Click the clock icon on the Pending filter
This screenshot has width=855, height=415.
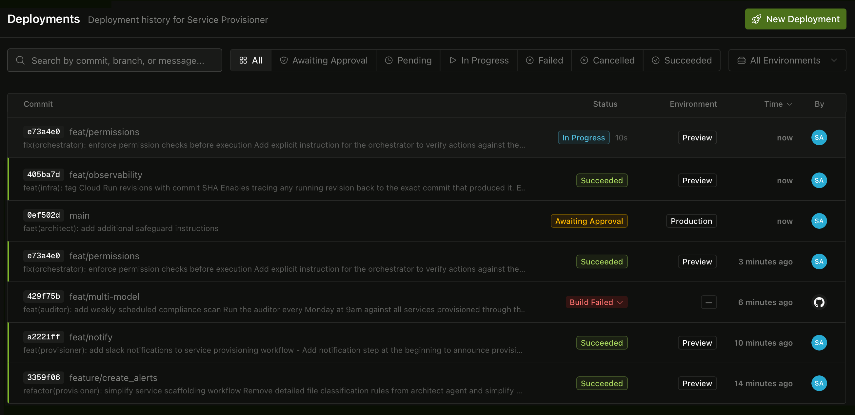(x=389, y=60)
